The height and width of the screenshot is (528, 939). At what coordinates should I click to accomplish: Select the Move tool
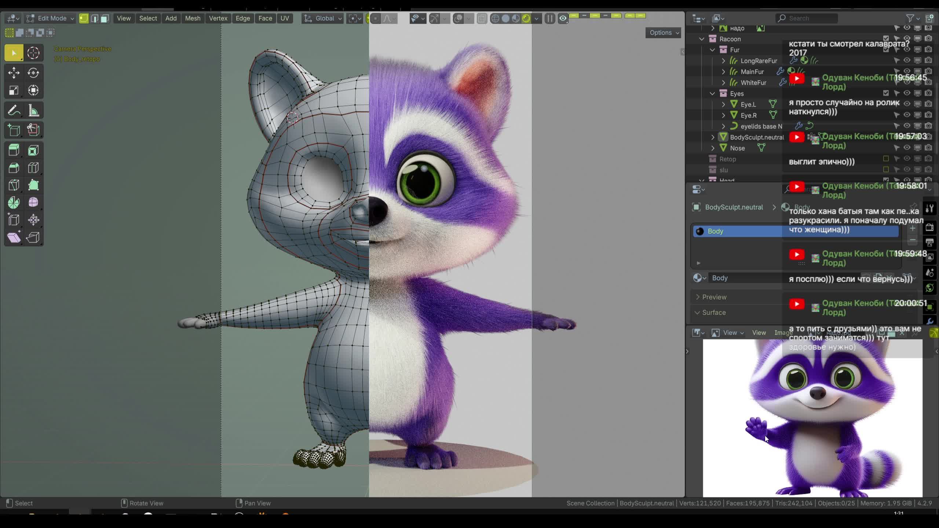pyautogui.click(x=14, y=73)
